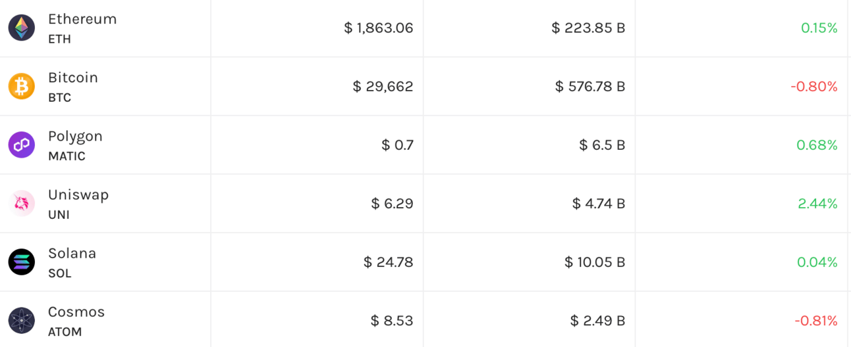Click Solana market cap $ 10.05 B
The width and height of the screenshot is (851, 347).
click(595, 262)
